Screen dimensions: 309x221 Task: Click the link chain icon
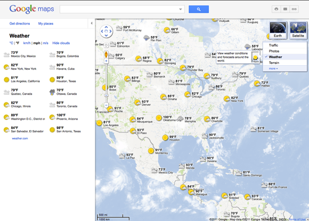[294, 9]
